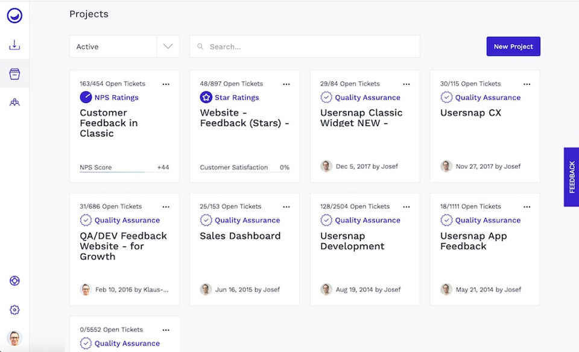The height and width of the screenshot is (352, 579).
Task: Open the team members sidebar icon
Action: (x=14, y=102)
